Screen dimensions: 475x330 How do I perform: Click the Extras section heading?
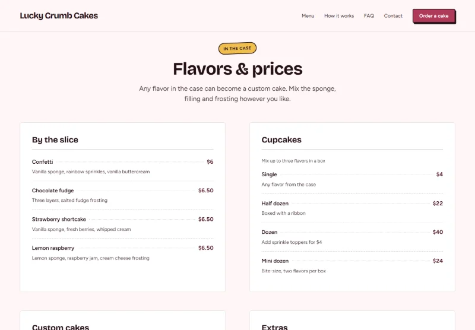pos(274,327)
